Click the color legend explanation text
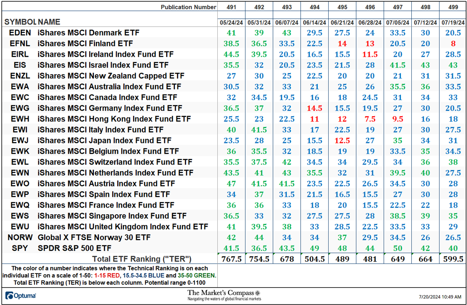Image resolution: width=467 pixels, height=305 pixels. pyautogui.click(x=110, y=276)
